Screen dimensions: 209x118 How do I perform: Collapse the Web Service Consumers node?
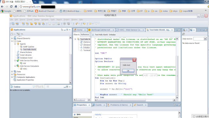point(15,66)
